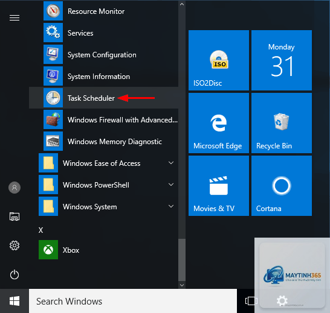Click the app list scroll-up arrow
Screen dimensions: 330x313
pyautogui.click(x=182, y=4)
